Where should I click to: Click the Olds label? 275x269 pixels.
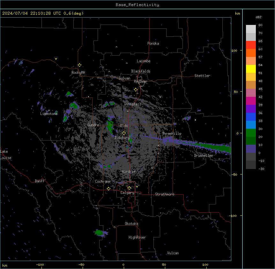tap(124, 126)
